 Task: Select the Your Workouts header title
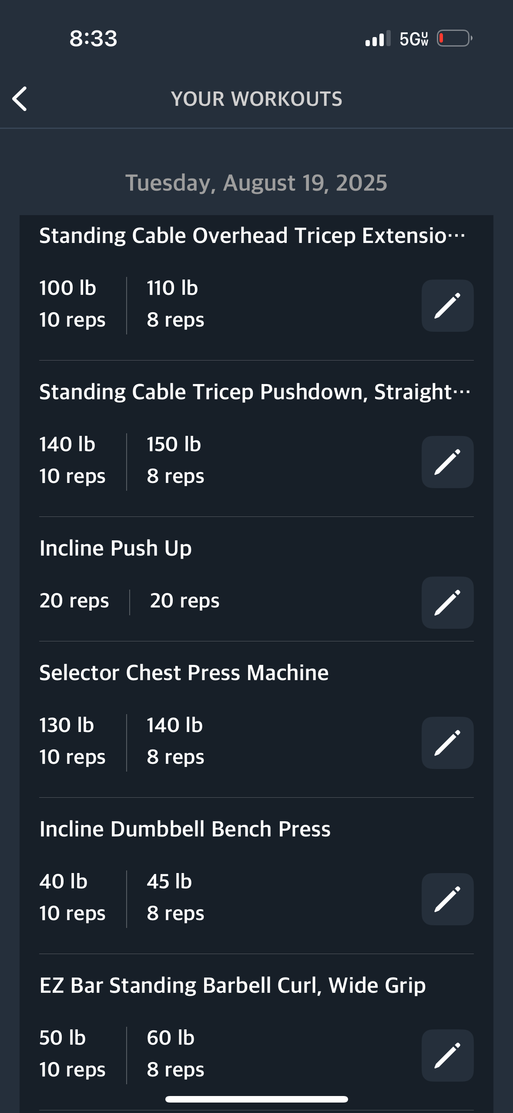[x=256, y=99]
